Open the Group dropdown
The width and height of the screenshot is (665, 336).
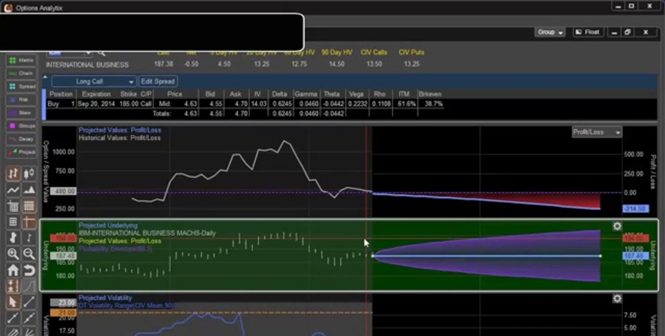[x=549, y=32]
